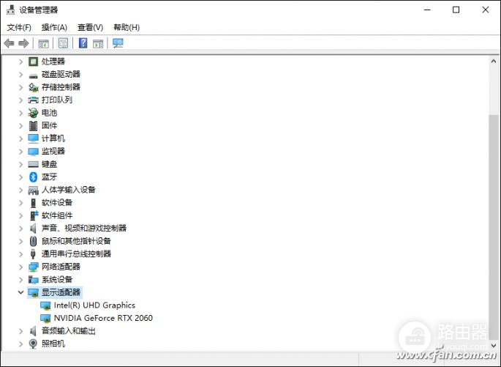Open the 操作(A) menu
501x367 pixels.
54,28
